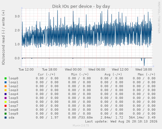Click sda average read value 2.84m

(105, 118)
